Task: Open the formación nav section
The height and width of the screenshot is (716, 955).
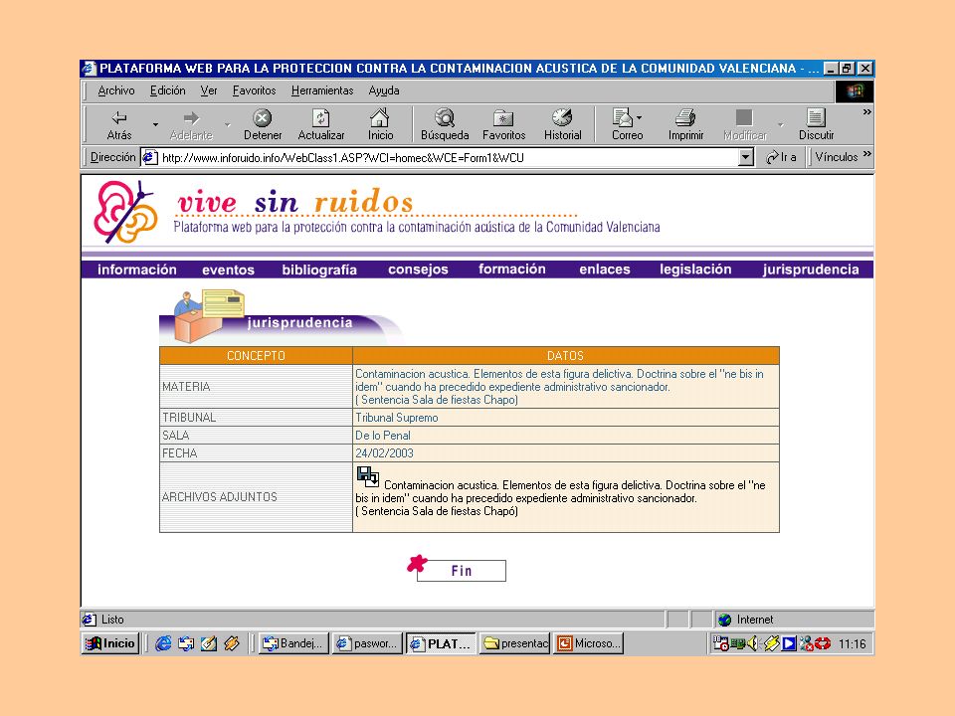Action: tap(512, 268)
